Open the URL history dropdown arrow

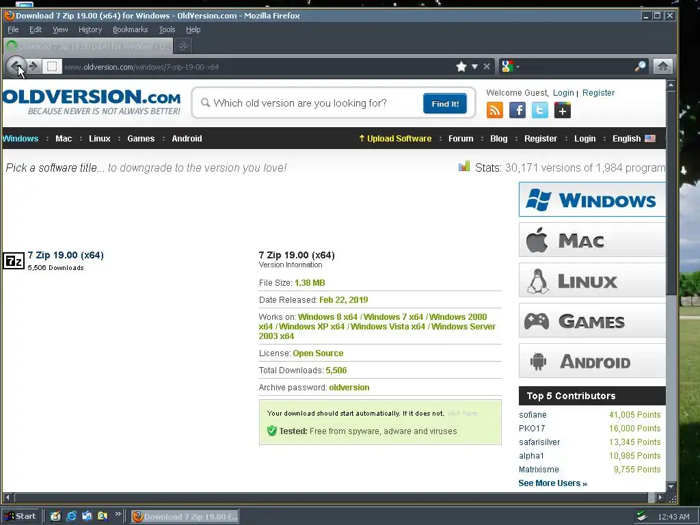pyautogui.click(x=475, y=66)
